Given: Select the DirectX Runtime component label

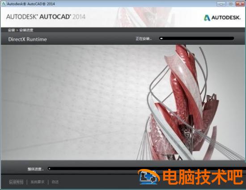Looking at the screenshot, I should tap(27, 39).
